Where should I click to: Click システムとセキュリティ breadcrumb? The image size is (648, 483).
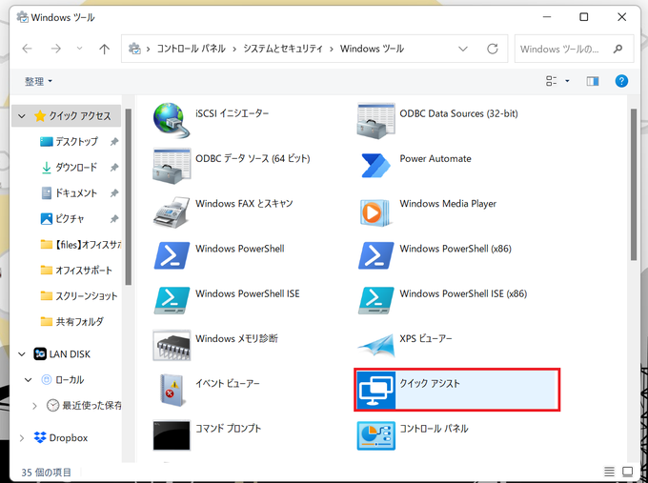[x=283, y=49]
